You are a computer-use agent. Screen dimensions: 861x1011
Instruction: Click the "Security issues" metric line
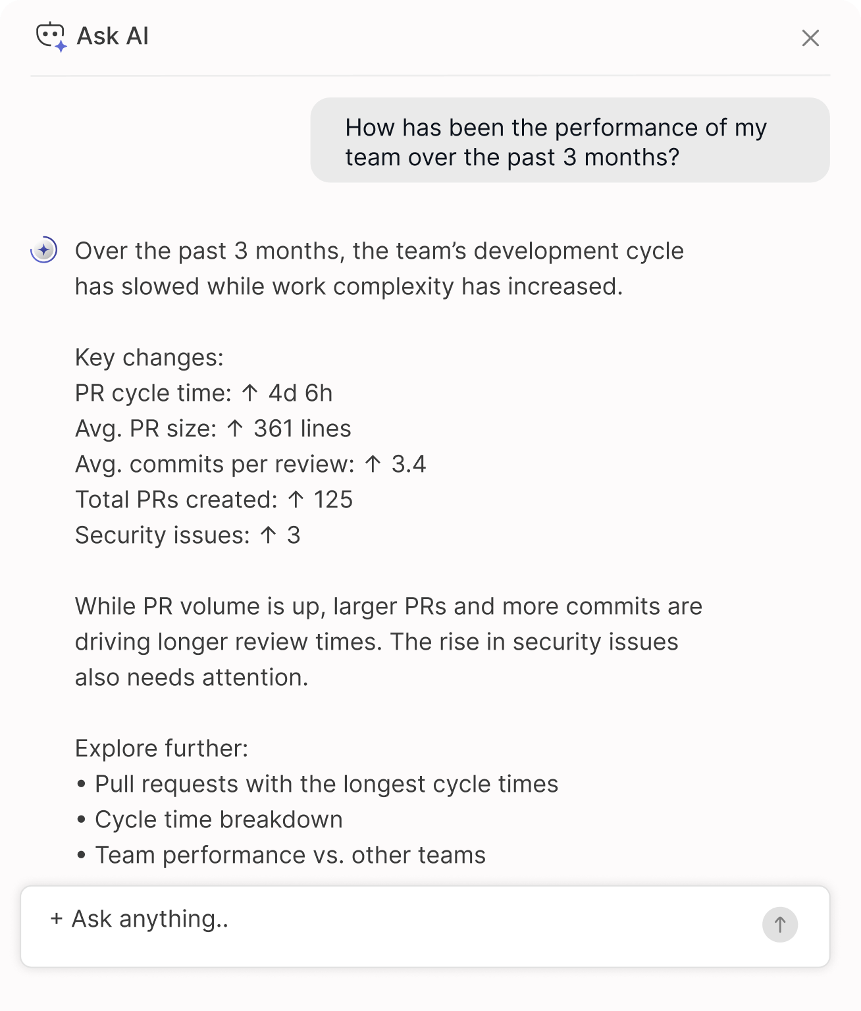coord(187,535)
